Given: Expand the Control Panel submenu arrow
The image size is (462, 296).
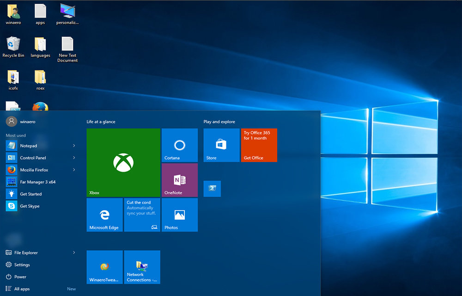Looking at the screenshot, I should point(73,158).
